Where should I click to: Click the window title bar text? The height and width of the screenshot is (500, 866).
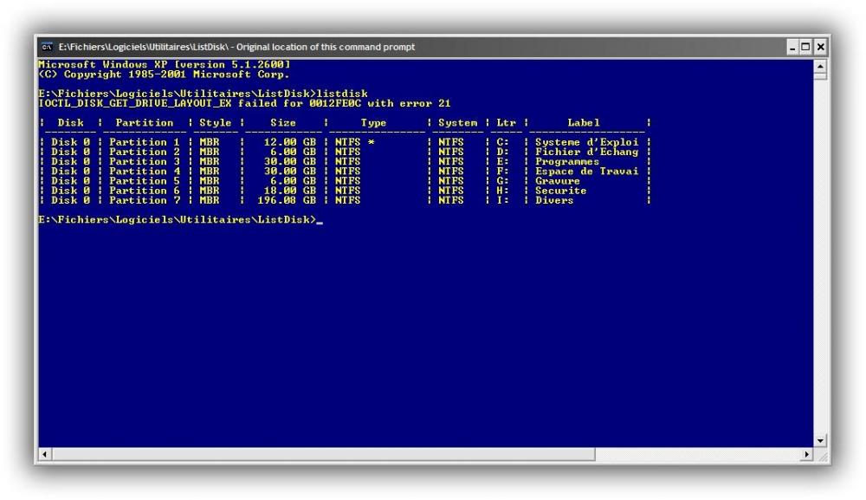click(x=236, y=46)
